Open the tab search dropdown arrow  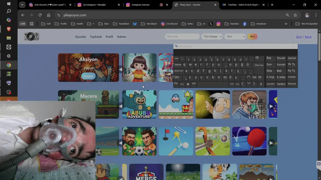(22, 5)
